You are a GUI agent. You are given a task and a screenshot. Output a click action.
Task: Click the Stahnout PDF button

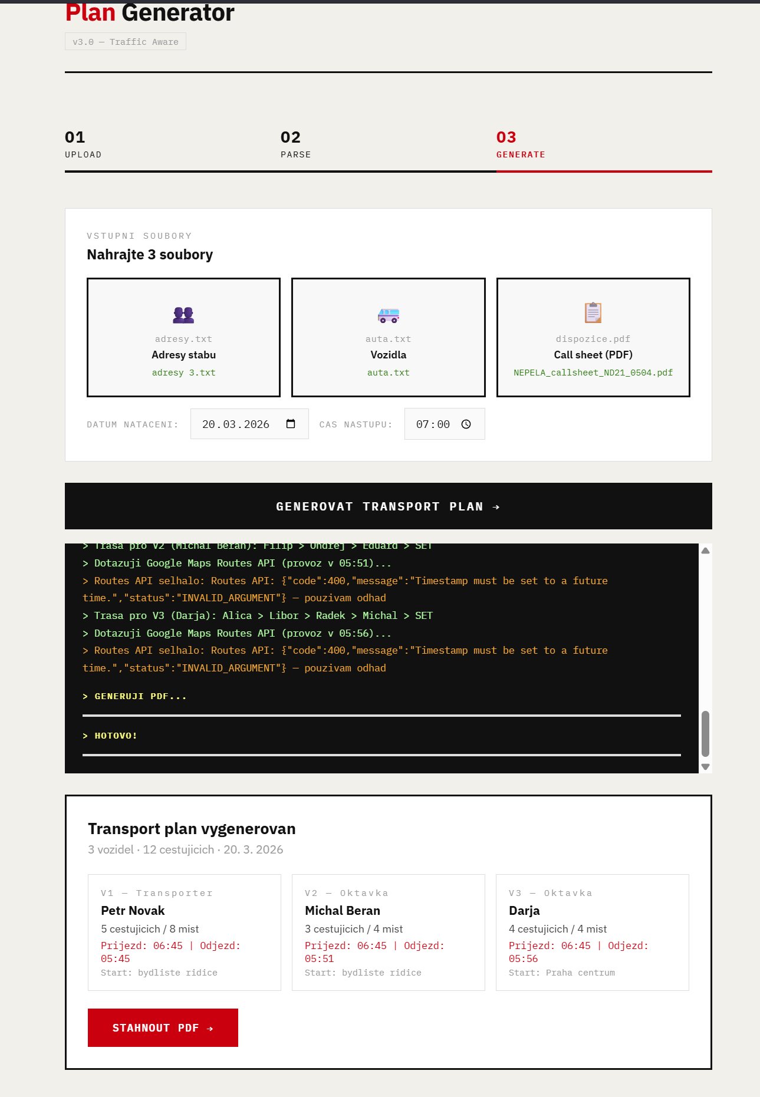[163, 1027]
